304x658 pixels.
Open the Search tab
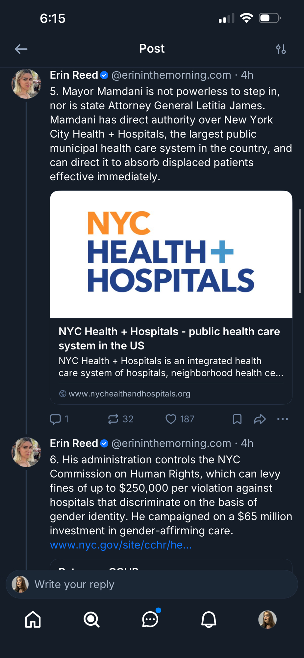pos(91,620)
